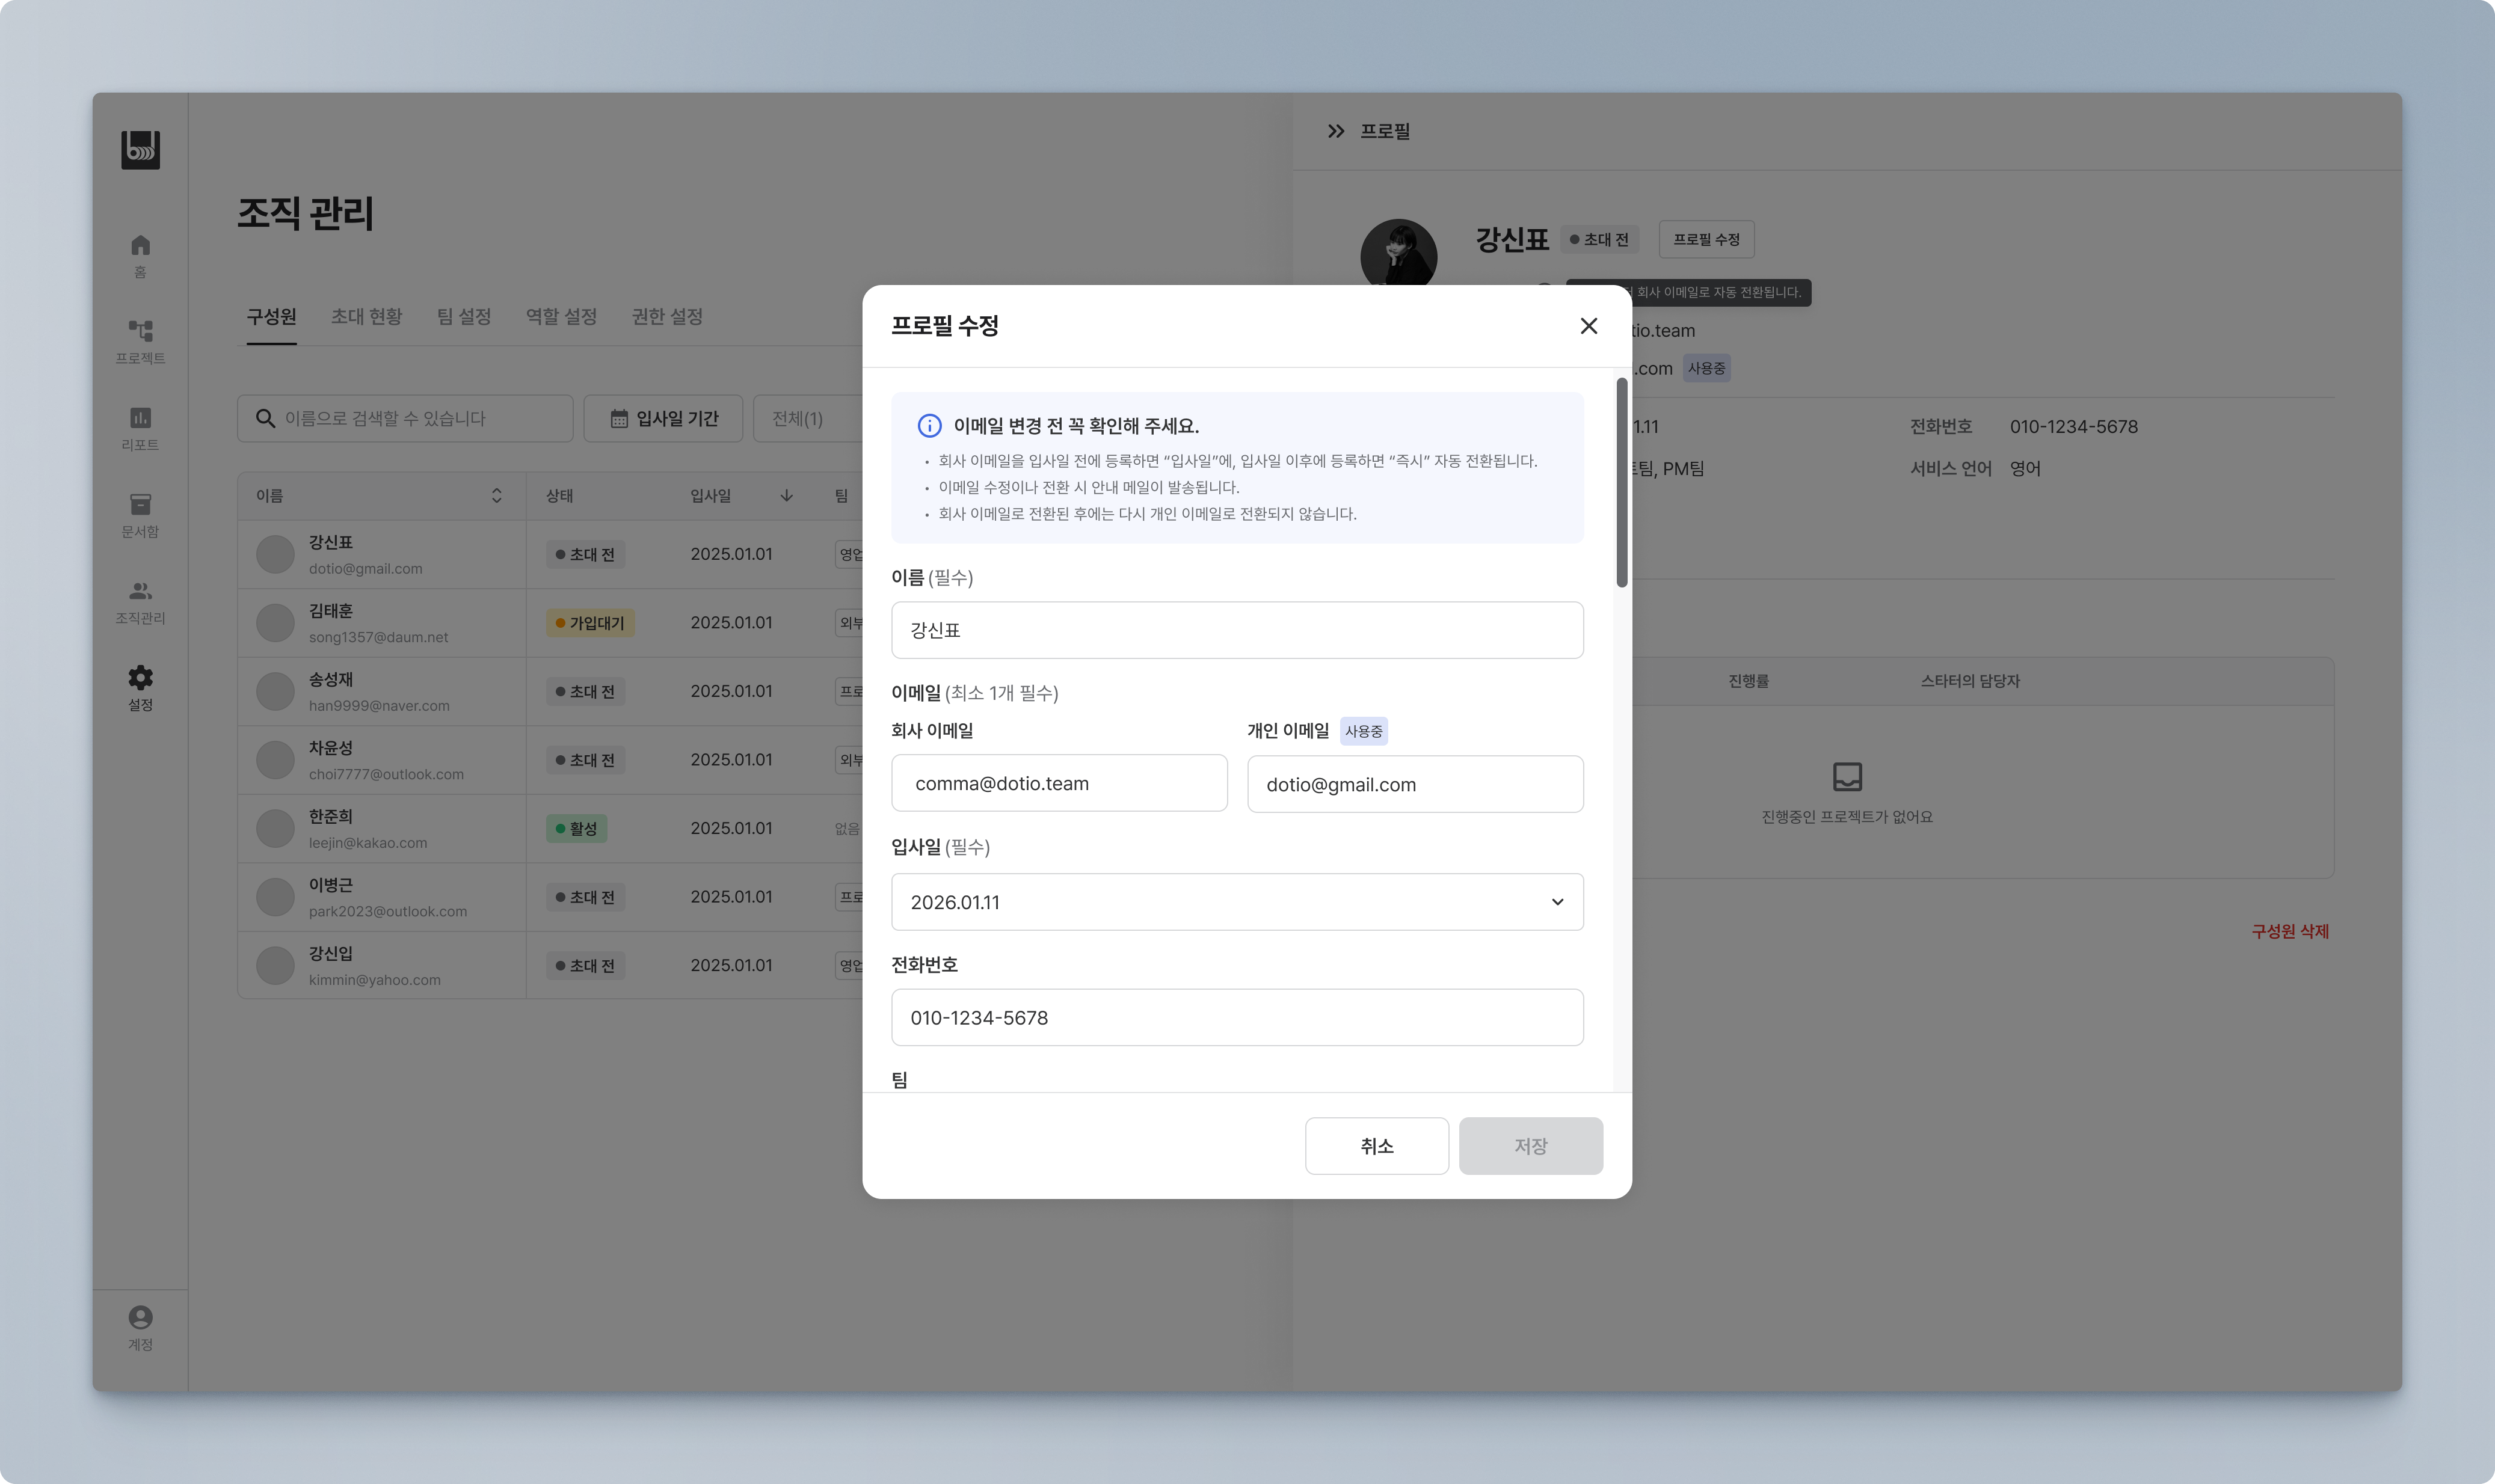The height and width of the screenshot is (1484, 2495).
Task: Open the join date period filter
Action: [x=663, y=418]
